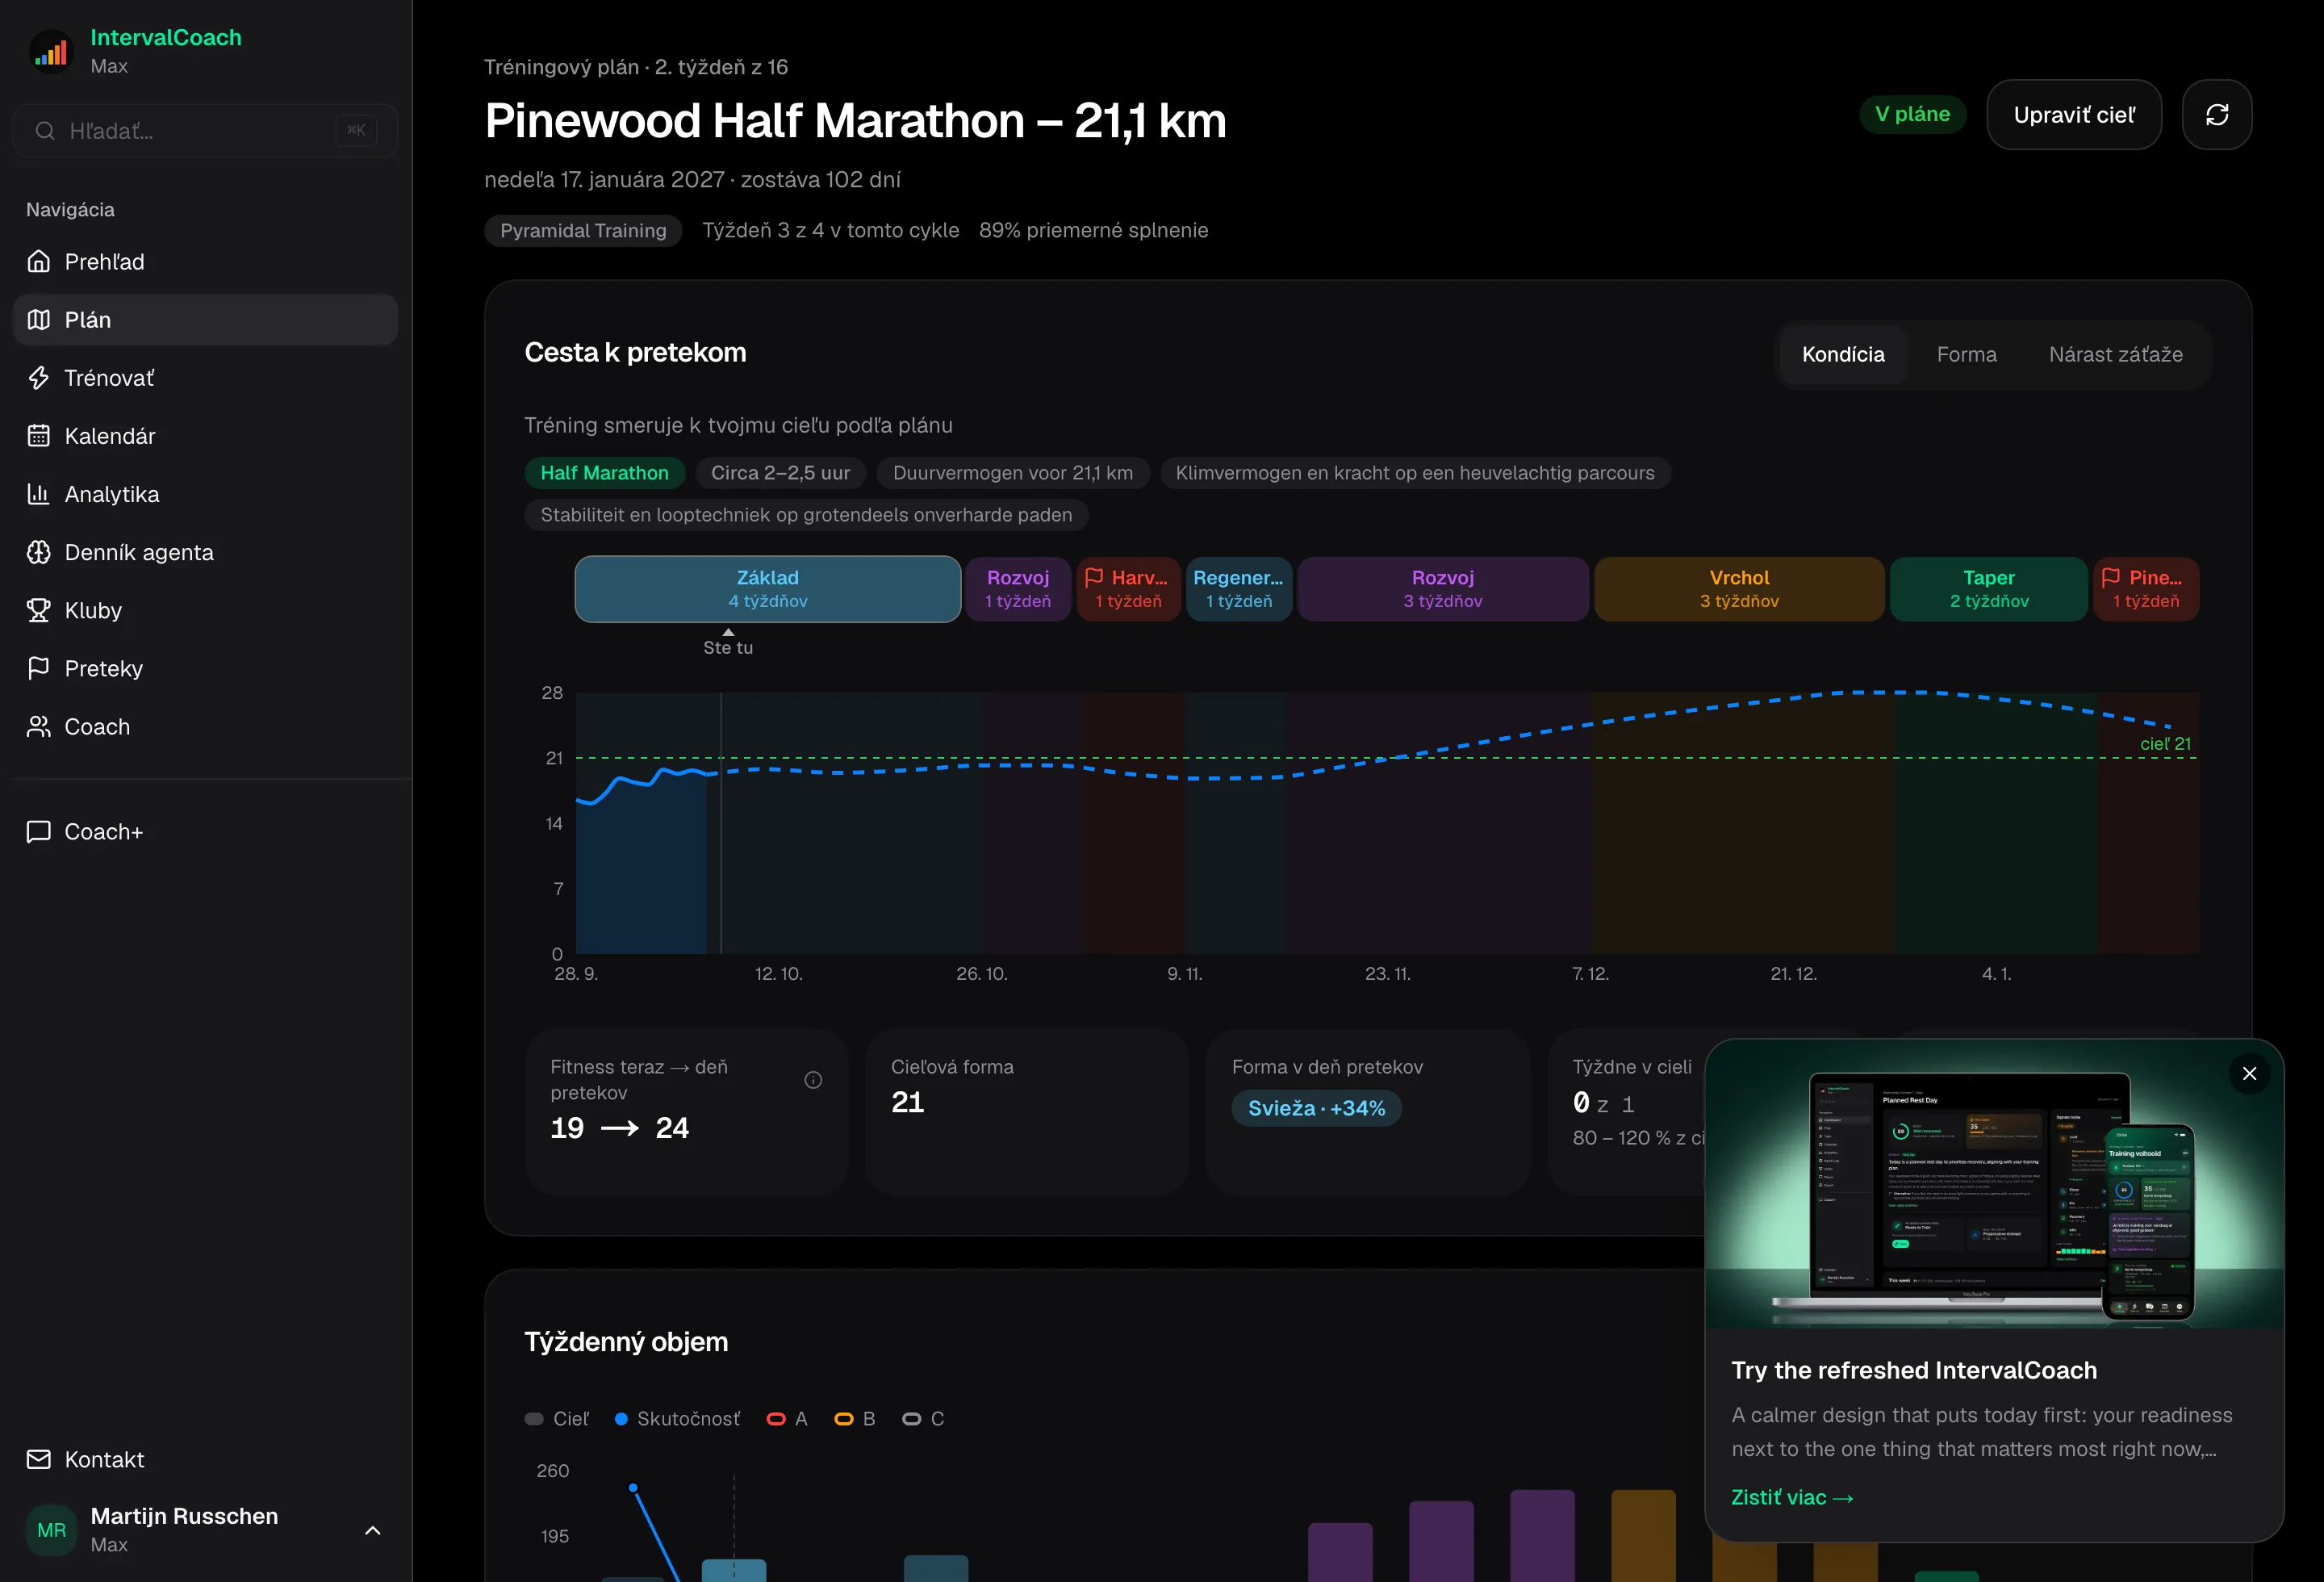This screenshot has height=1582, width=2324.
Task: Switch to the Forma tab
Action: (x=1966, y=354)
